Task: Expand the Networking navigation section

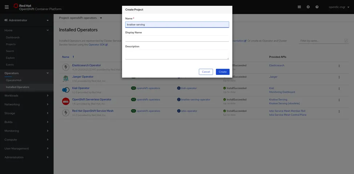Action: click(27, 104)
